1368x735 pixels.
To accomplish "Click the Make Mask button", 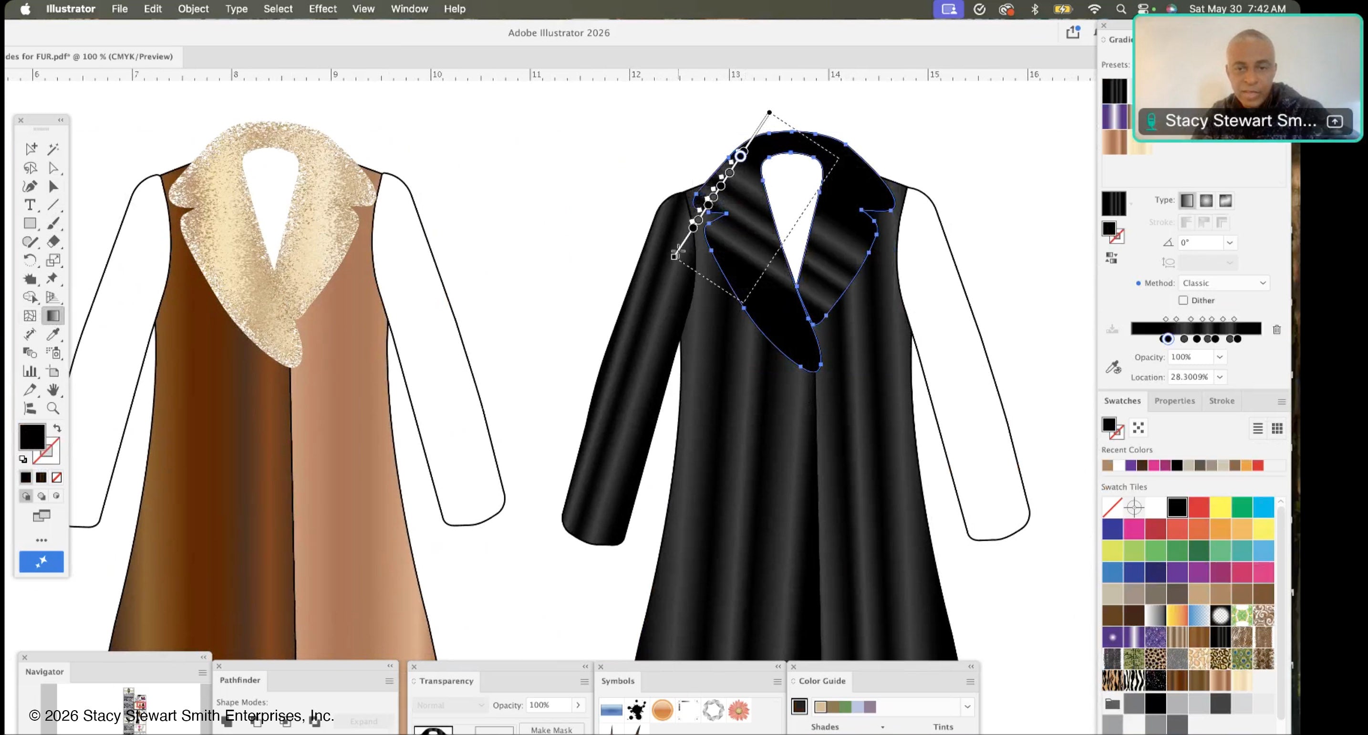I will click(x=551, y=730).
